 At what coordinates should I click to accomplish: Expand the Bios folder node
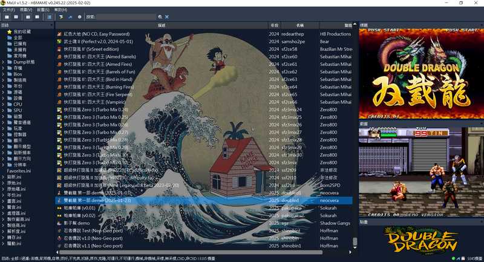tap(3, 74)
